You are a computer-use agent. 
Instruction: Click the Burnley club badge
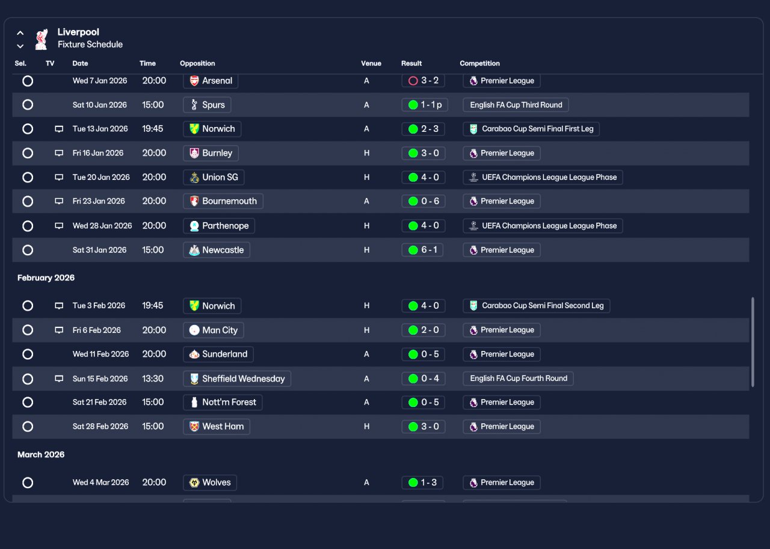point(194,153)
